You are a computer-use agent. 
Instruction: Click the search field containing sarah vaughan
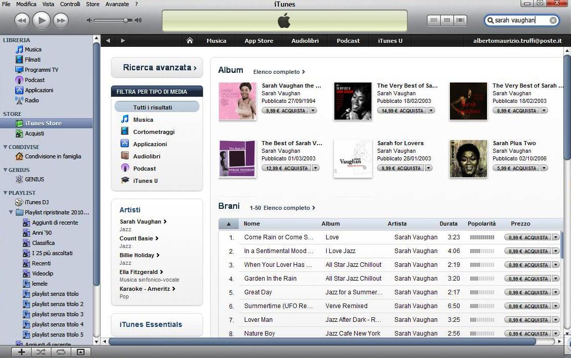point(521,20)
